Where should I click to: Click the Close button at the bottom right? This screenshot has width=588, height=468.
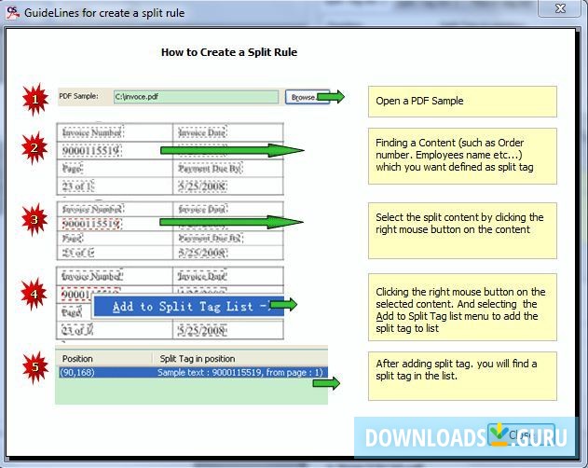click(x=521, y=435)
